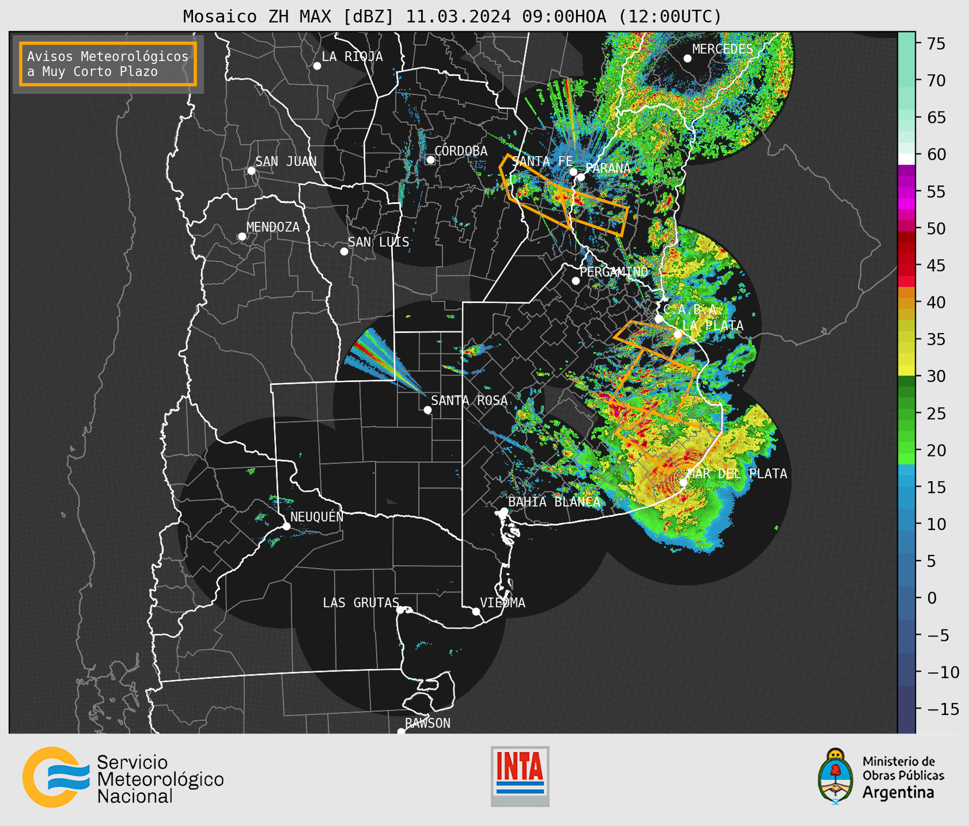Click the Argentina text under Ministerio de Obras Públicas
Screen dimensions: 969x826
click(898, 793)
